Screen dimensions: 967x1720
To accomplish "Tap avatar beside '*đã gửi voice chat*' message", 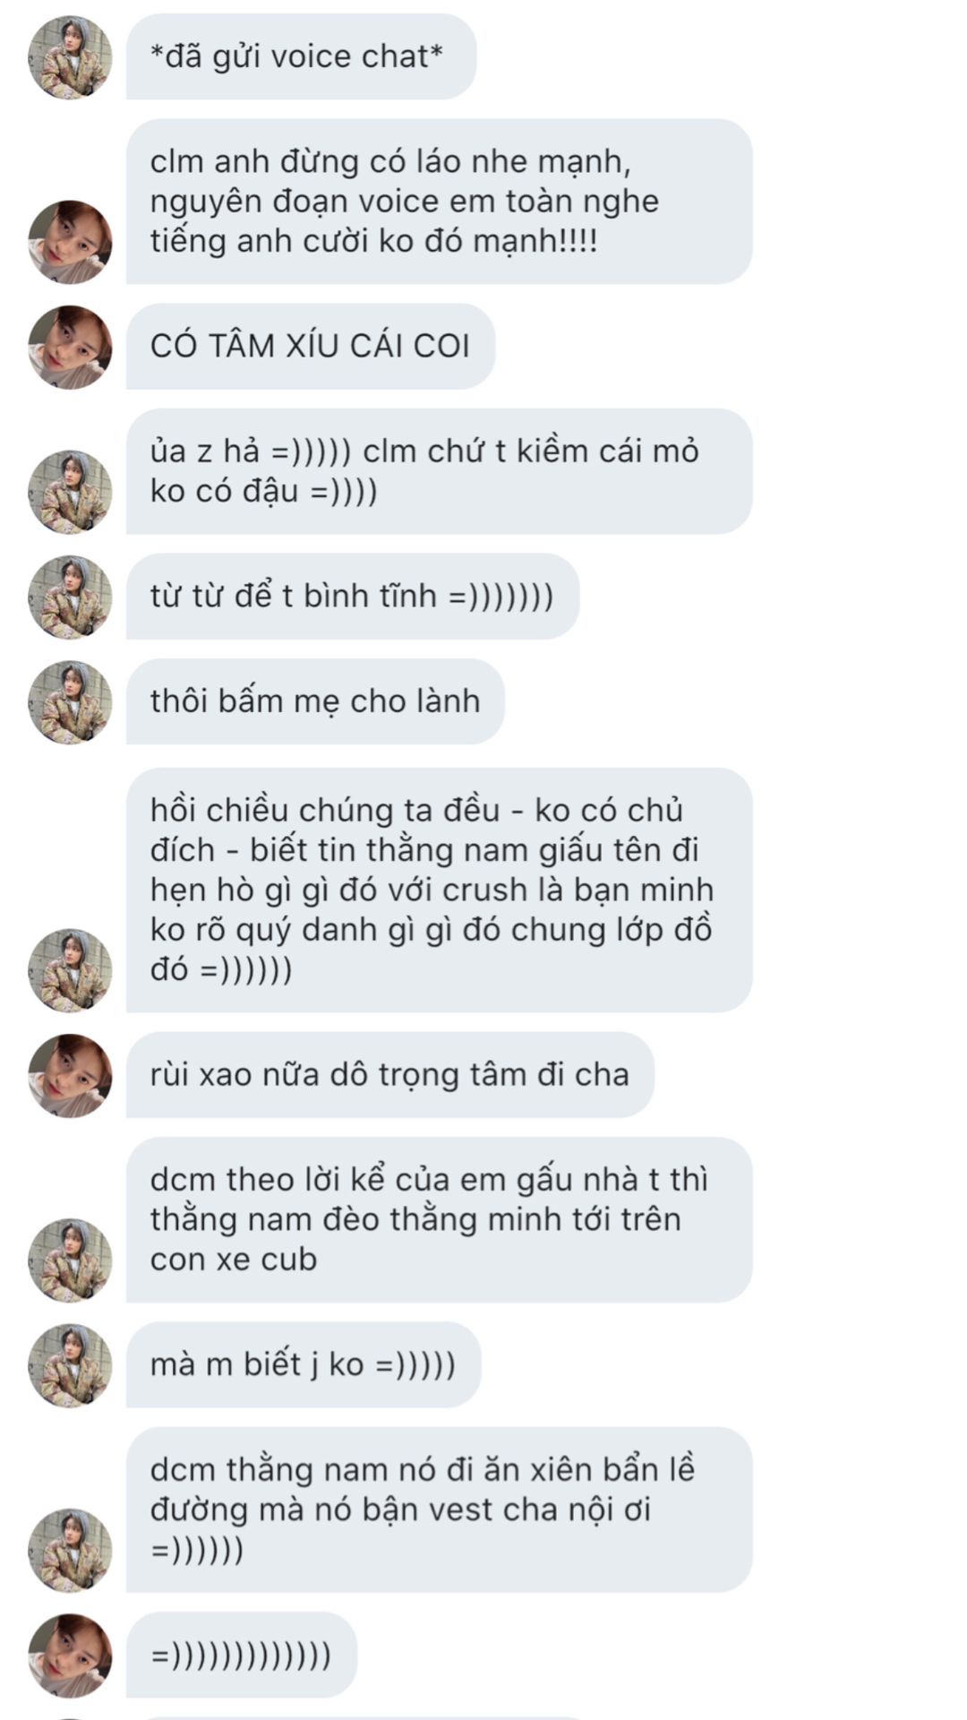I will tap(70, 57).
